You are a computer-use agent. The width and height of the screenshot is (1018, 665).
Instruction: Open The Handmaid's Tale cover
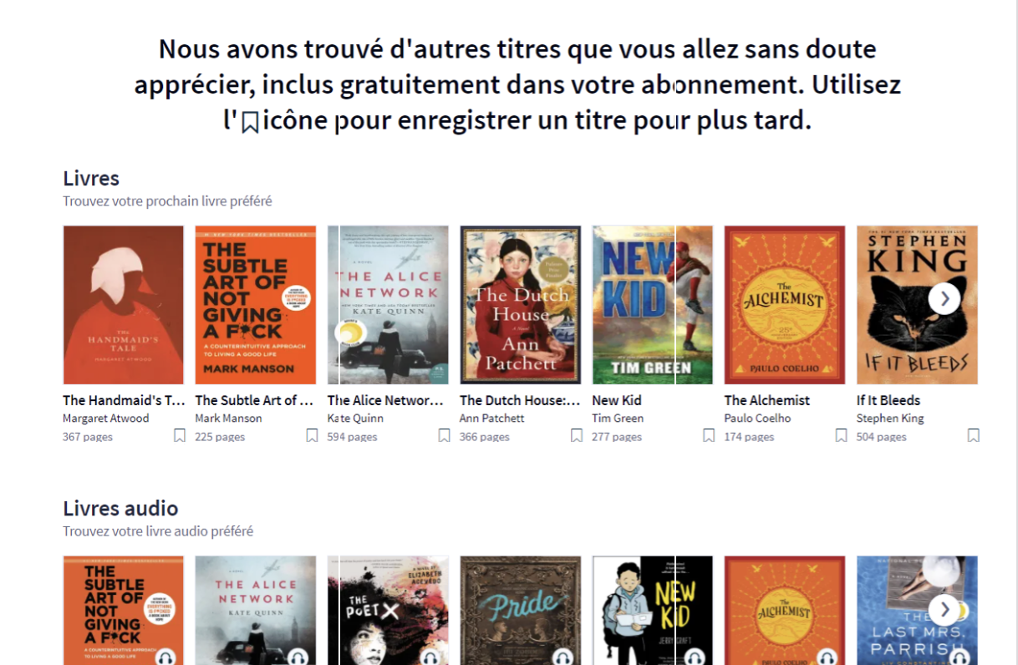[x=124, y=305]
